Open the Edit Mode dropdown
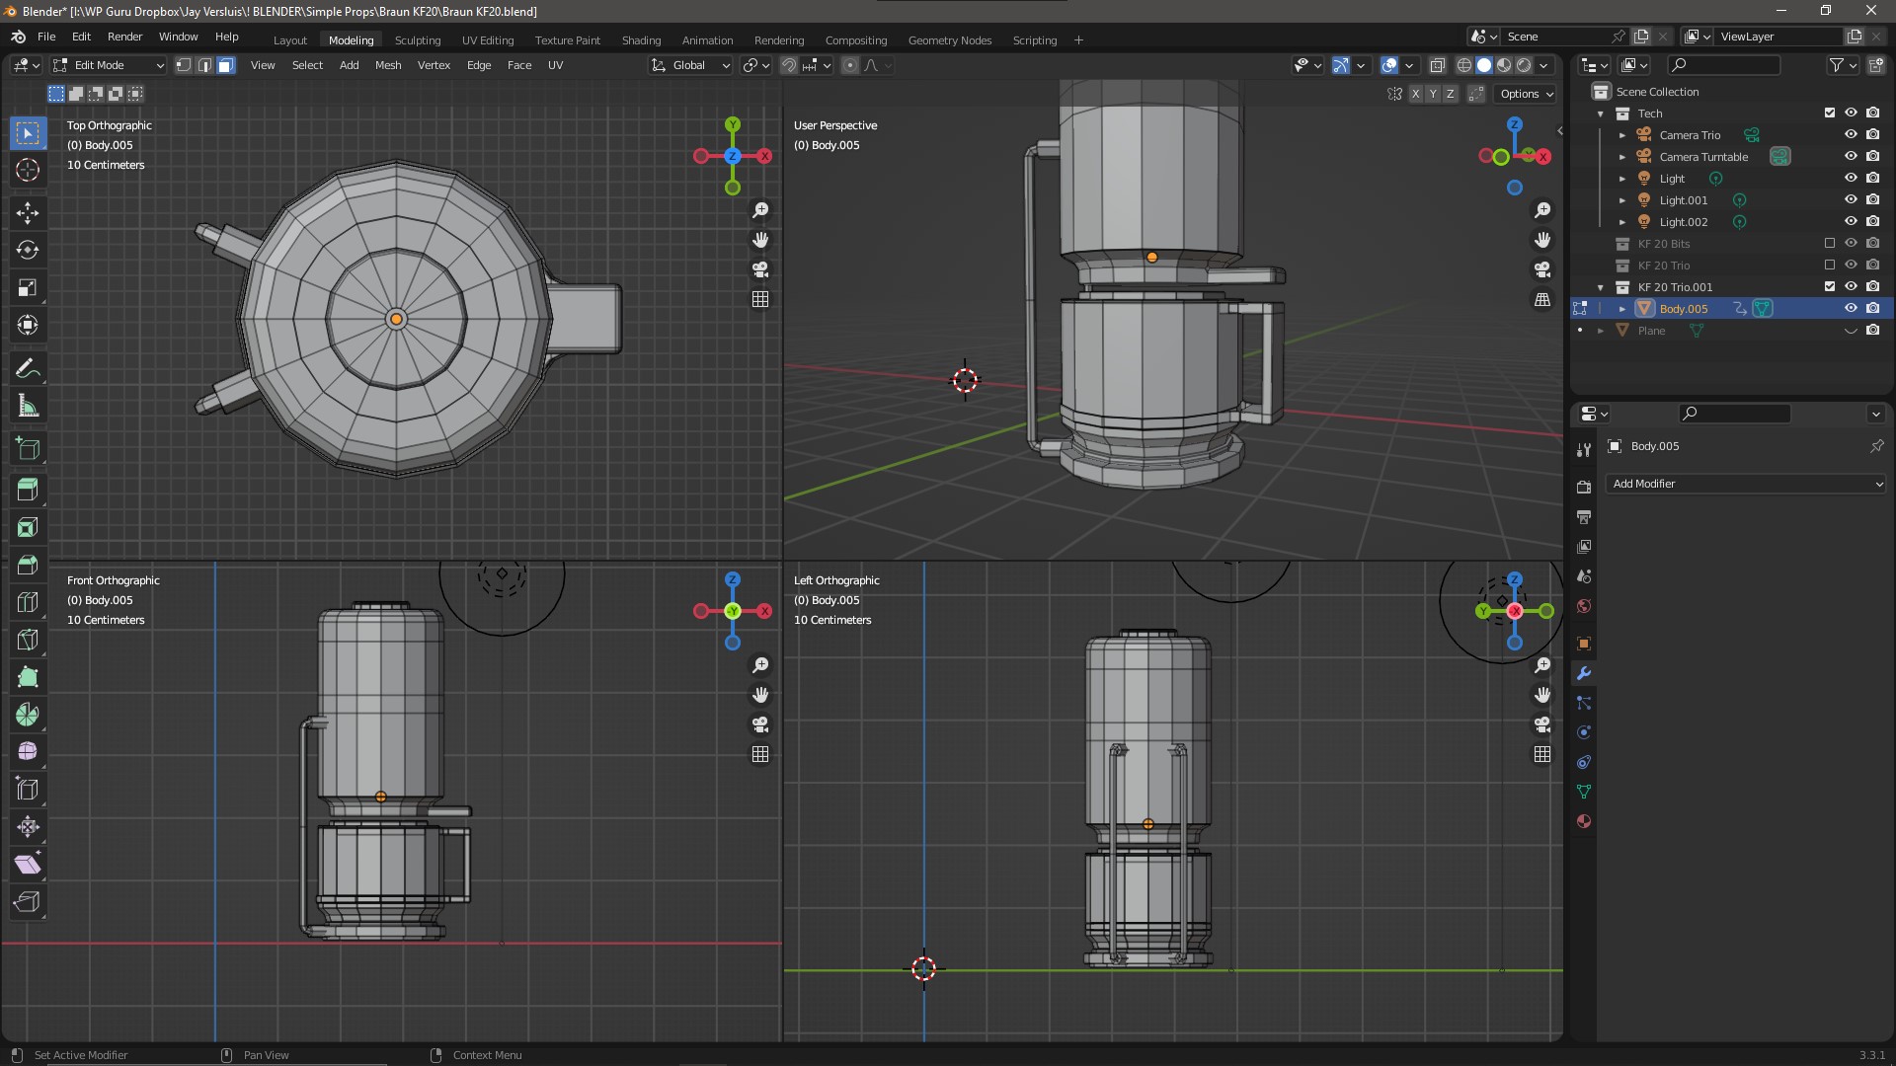The image size is (1896, 1066). point(108,65)
